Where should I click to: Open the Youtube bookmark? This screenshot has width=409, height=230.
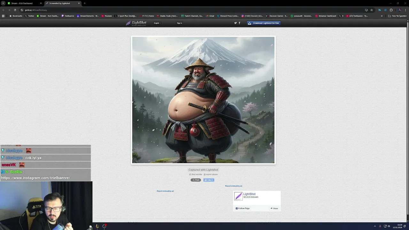coord(107,16)
